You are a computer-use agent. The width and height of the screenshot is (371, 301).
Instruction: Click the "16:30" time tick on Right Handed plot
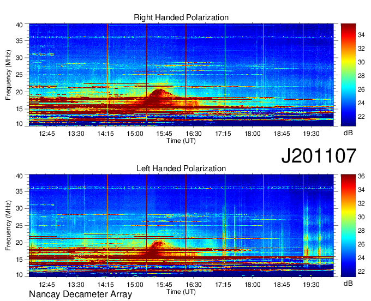(x=194, y=134)
